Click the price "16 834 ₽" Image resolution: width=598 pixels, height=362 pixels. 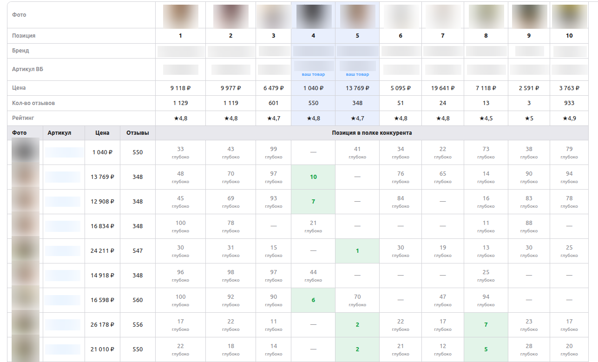pyautogui.click(x=102, y=226)
